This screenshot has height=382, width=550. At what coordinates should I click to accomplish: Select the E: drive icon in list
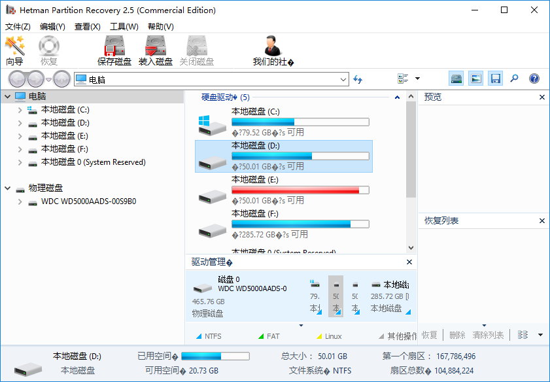(x=212, y=196)
